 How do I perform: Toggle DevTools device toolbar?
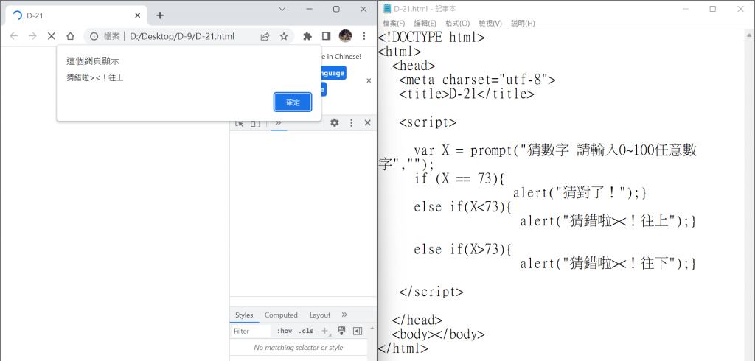tap(254, 123)
